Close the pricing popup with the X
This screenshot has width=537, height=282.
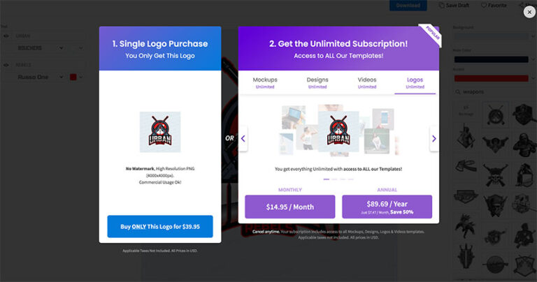(x=529, y=12)
